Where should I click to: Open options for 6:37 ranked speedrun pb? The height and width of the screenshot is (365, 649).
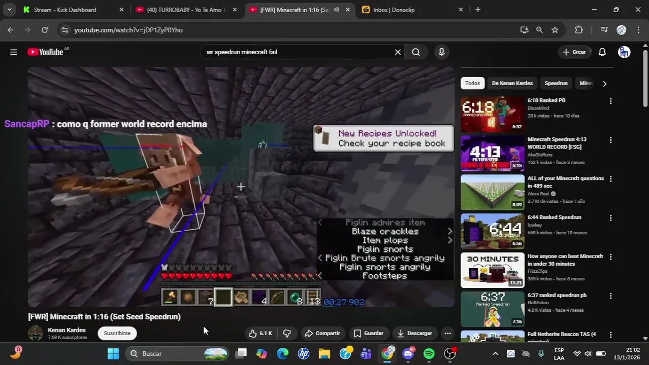[x=610, y=296]
